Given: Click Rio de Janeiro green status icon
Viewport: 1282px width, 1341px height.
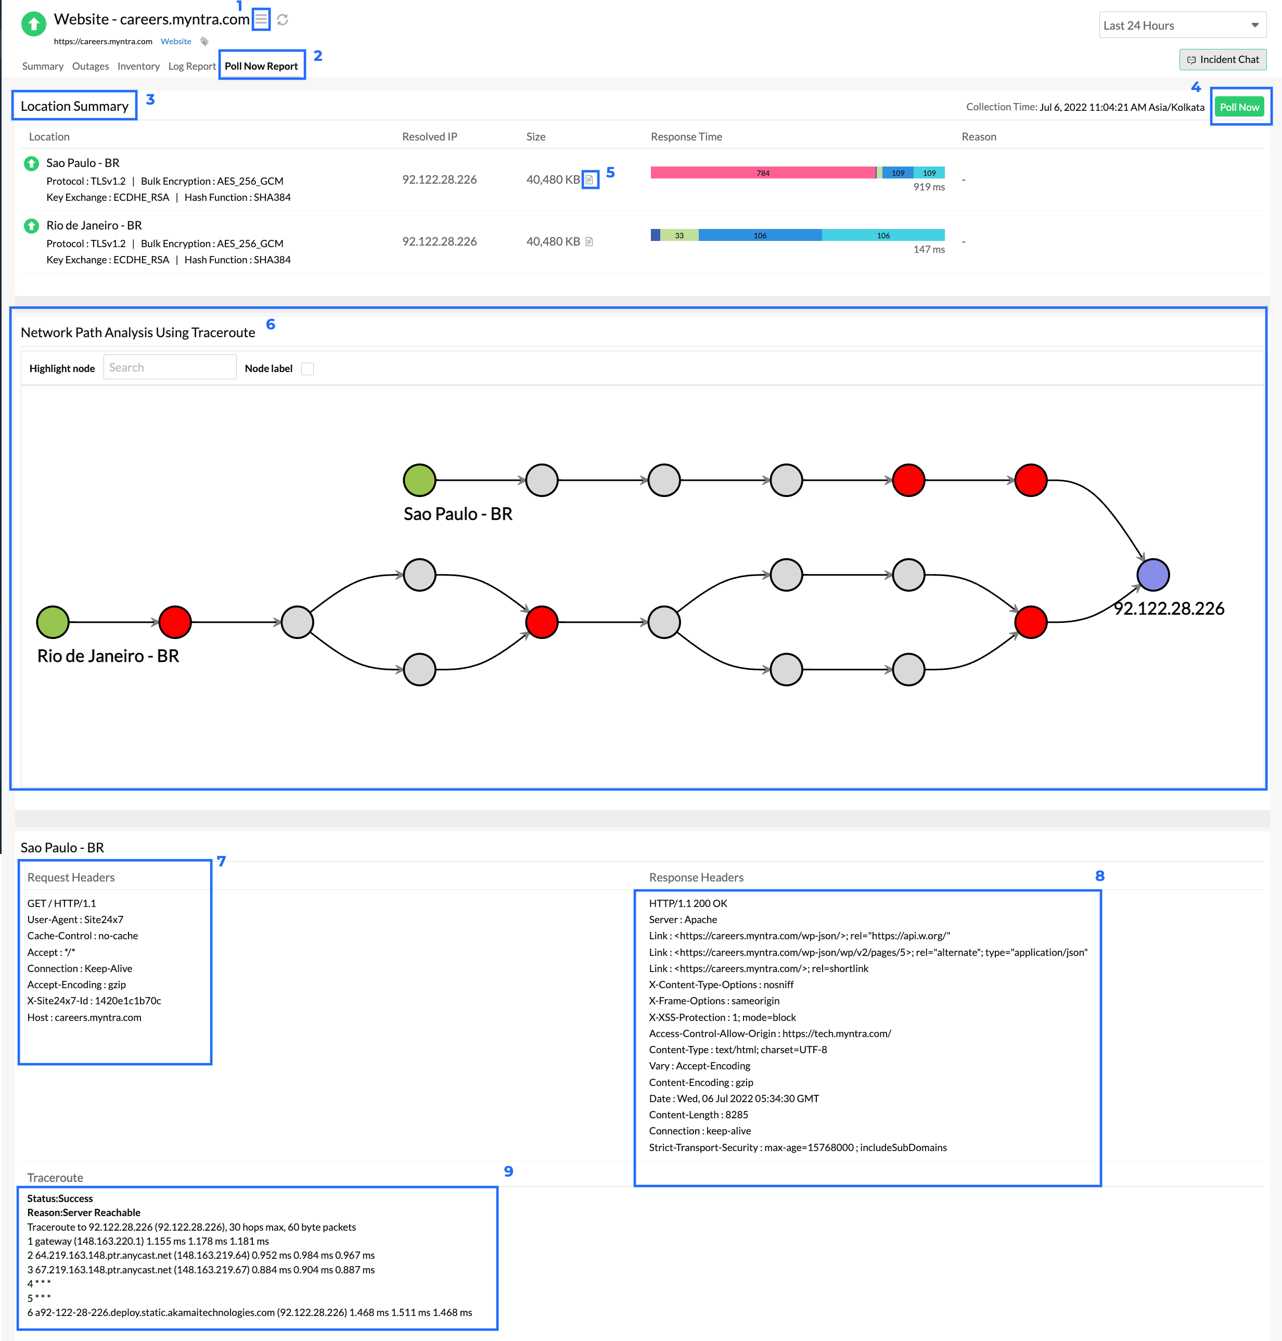Looking at the screenshot, I should pos(31,225).
